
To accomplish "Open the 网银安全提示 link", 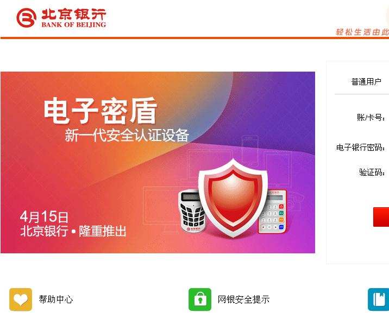I will click(x=243, y=299).
